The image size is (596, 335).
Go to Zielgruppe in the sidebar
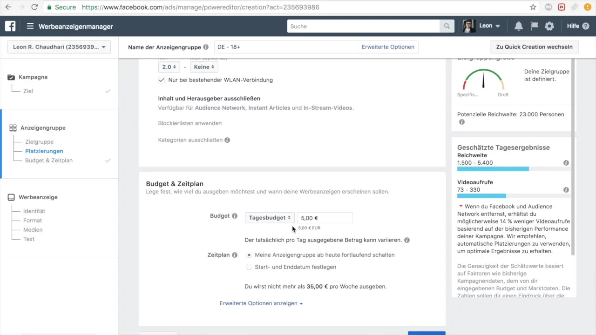coord(39,142)
